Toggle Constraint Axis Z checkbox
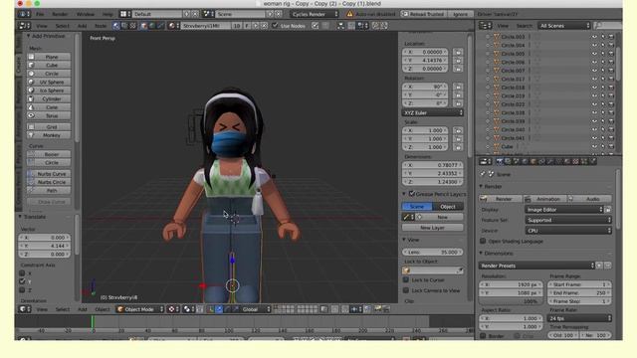Image resolution: width=637 pixels, height=358 pixels. 22,289
